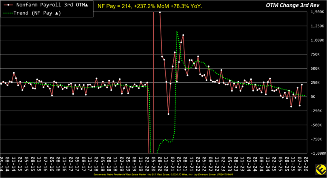Click the 1,500K y-axis label

(x=317, y=12)
